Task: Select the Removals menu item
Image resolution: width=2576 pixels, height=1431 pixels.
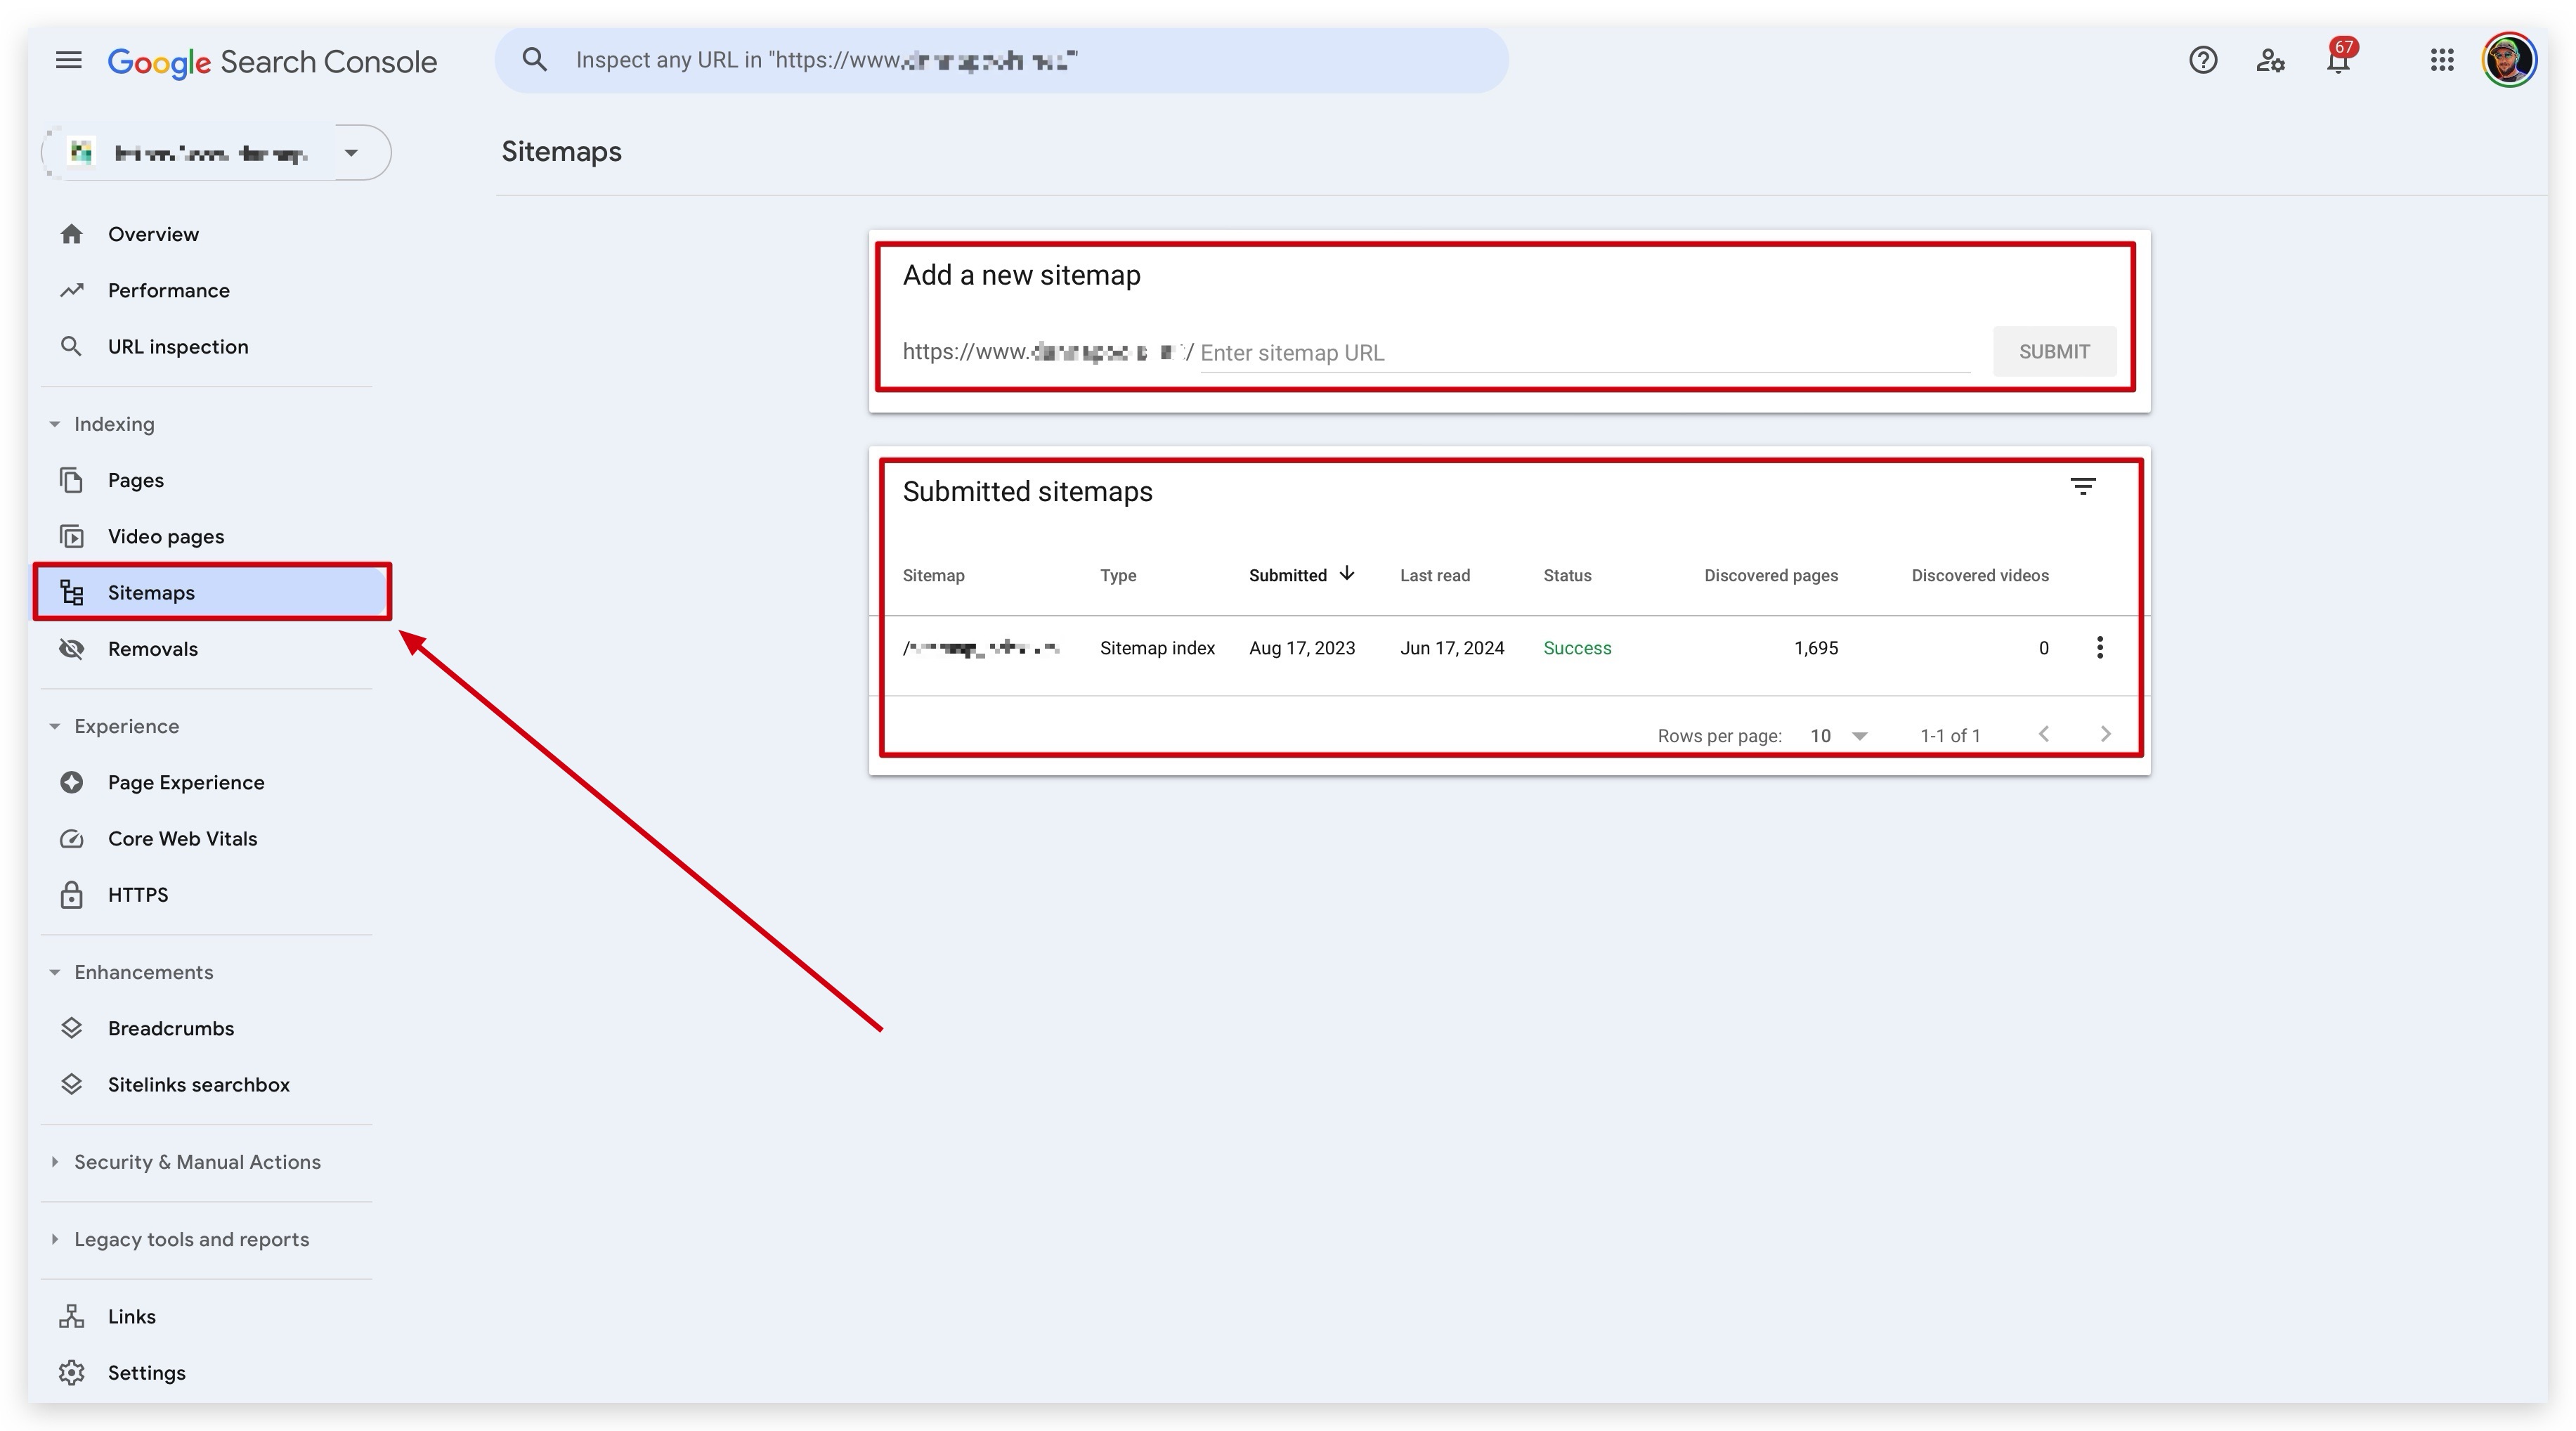Action: [x=152, y=649]
